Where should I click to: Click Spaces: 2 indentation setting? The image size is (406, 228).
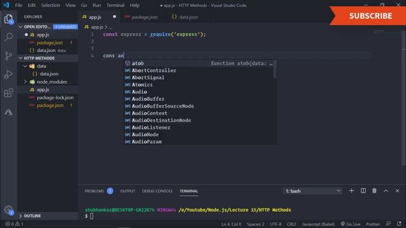[x=255, y=224]
